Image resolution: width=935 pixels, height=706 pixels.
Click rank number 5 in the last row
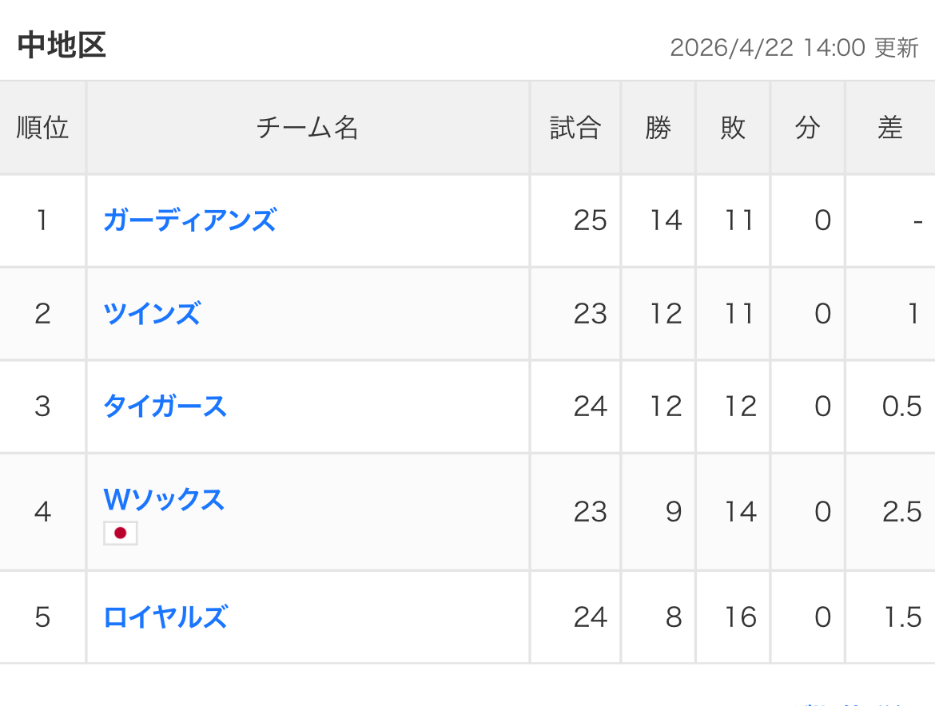pos(42,617)
